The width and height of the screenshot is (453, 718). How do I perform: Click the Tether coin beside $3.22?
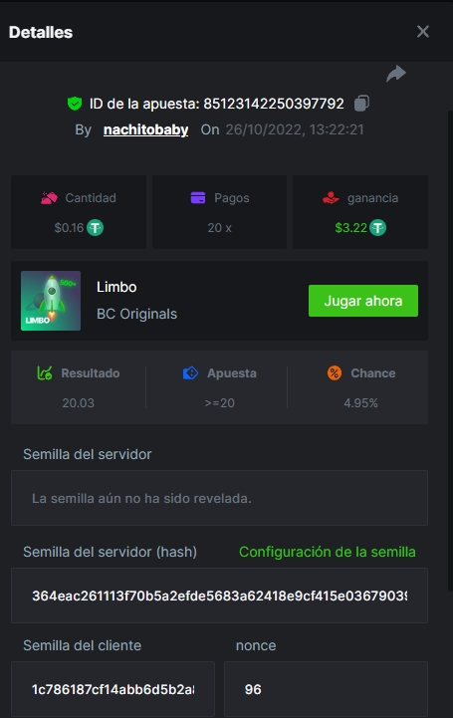378,228
